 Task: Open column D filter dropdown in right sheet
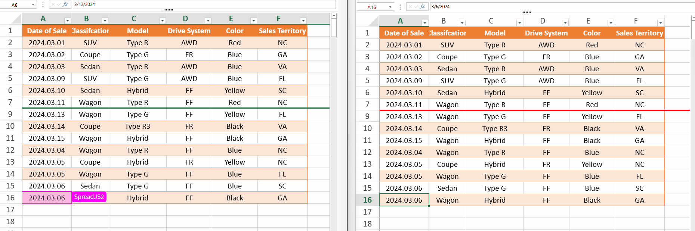[x=565, y=23]
